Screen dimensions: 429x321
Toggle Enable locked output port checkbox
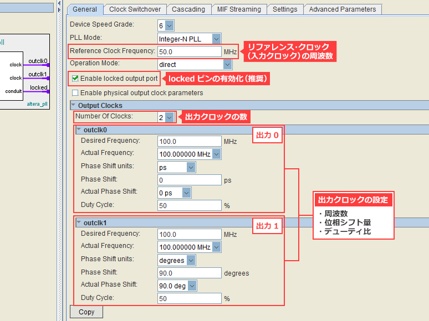click(x=75, y=79)
